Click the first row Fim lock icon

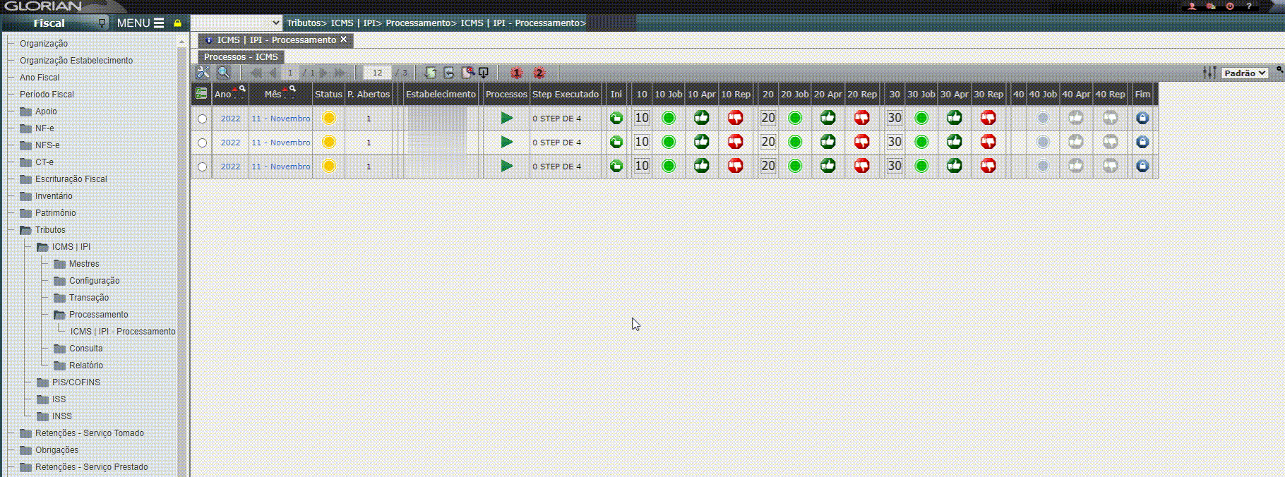[1142, 118]
